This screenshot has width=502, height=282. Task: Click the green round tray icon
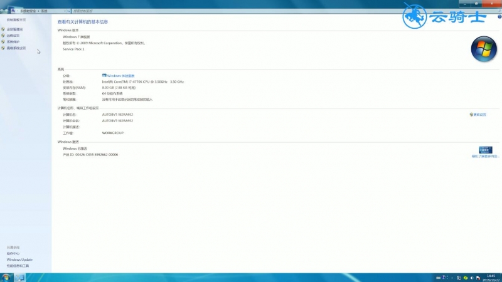pyautogui.click(x=466, y=278)
